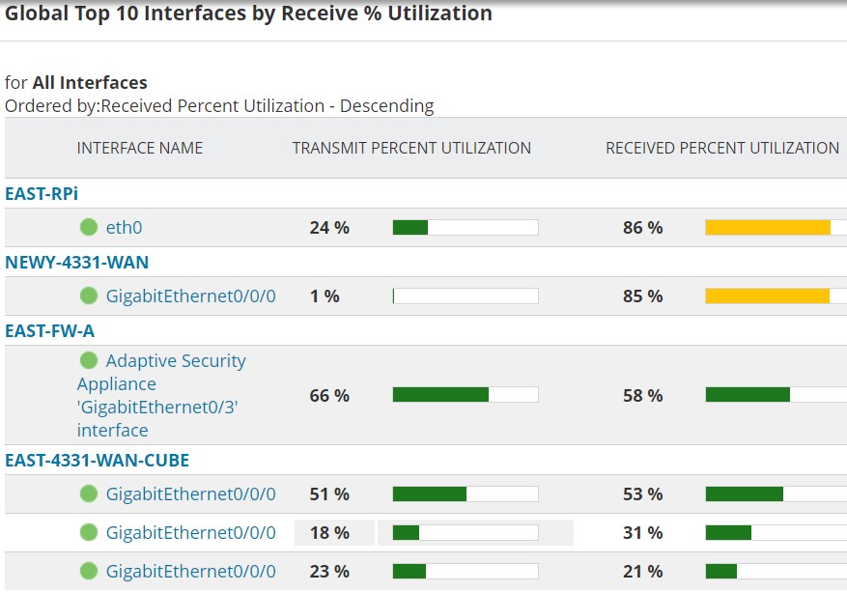Open the EAST-RPi node
This screenshot has width=847, height=592.
42,194
